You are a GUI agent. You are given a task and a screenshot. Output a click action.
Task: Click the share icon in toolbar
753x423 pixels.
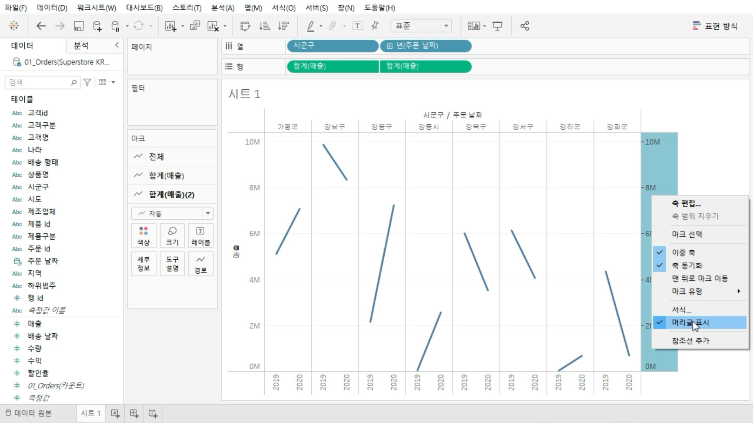(x=525, y=26)
